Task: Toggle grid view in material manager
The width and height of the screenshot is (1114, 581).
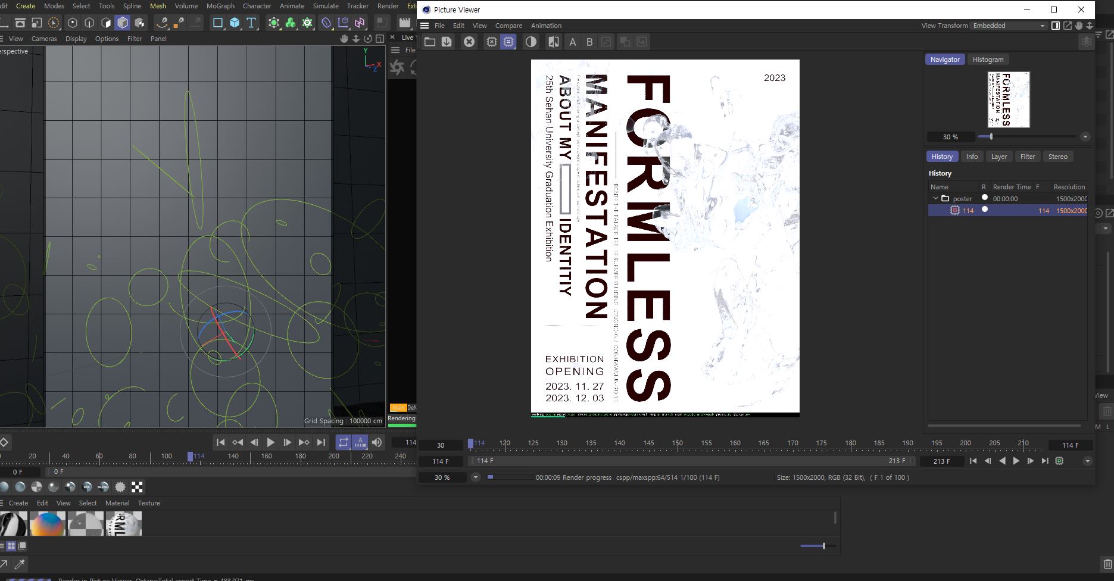Action: pos(11,546)
